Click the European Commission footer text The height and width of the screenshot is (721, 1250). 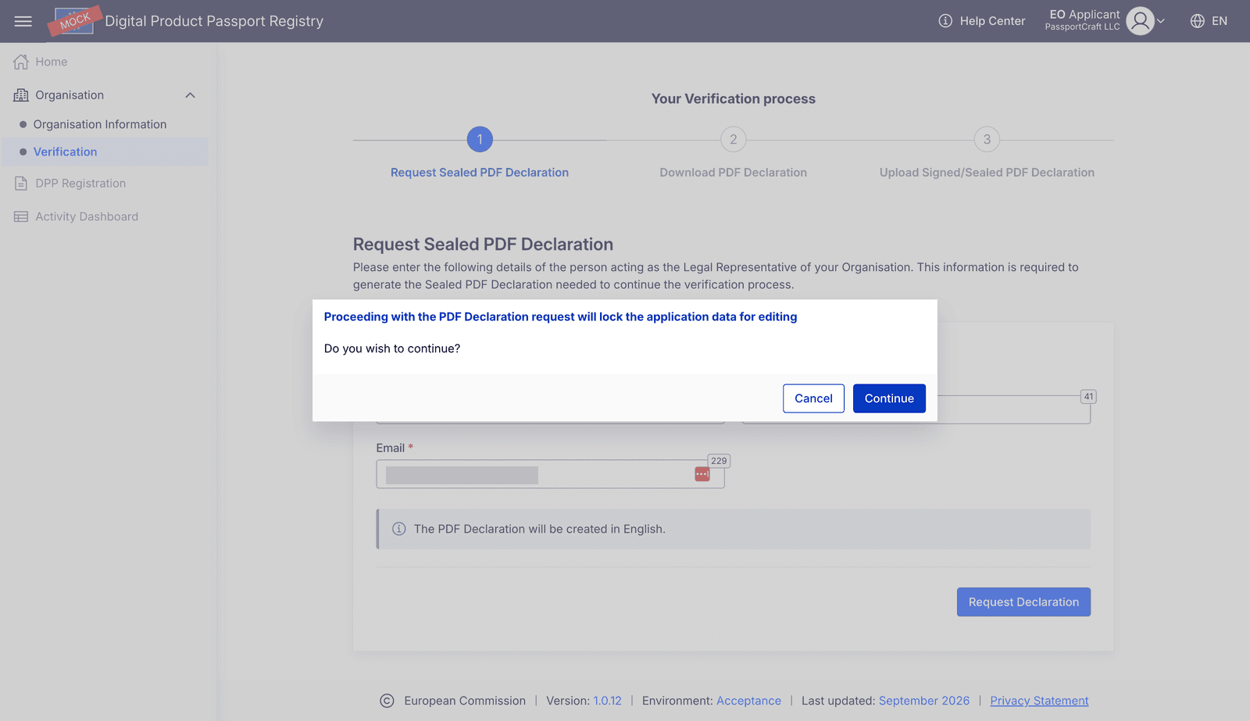pos(465,701)
